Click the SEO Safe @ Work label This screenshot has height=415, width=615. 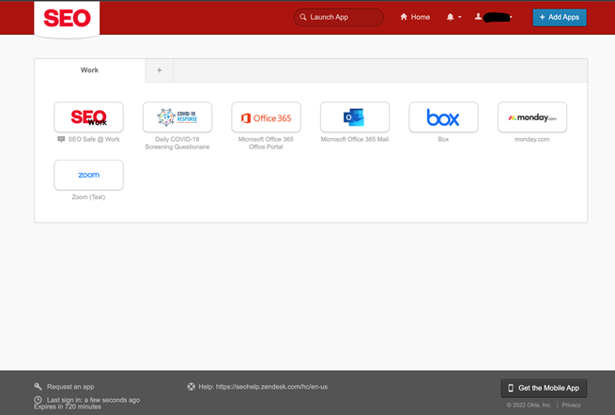click(x=94, y=139)
